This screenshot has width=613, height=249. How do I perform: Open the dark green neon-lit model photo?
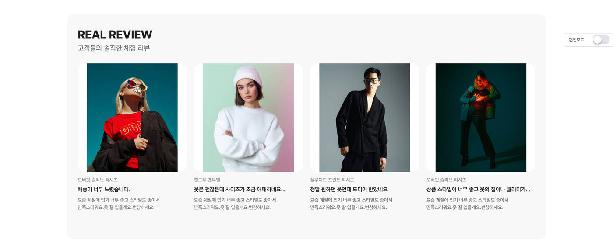481,118
